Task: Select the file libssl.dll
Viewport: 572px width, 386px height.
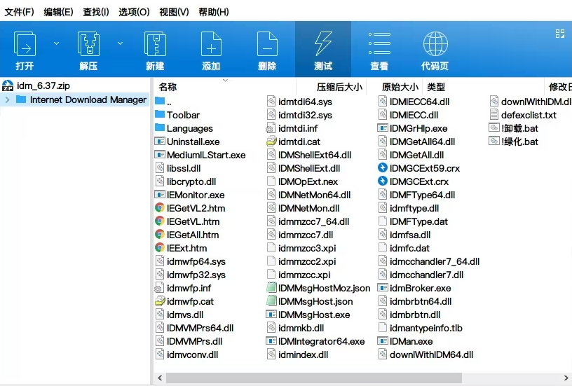Action: [184, 168]
